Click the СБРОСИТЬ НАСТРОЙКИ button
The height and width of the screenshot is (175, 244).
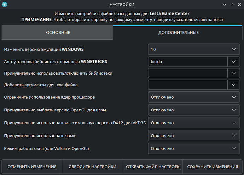click(x=92, y=167)
